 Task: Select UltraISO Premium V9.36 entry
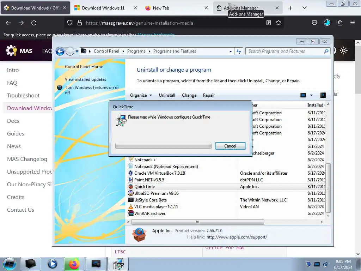tap(156, 193)
